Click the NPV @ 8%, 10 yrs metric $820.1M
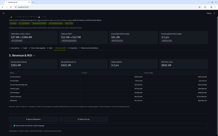This screenshot has height=136, width=218. click(184, 64)
